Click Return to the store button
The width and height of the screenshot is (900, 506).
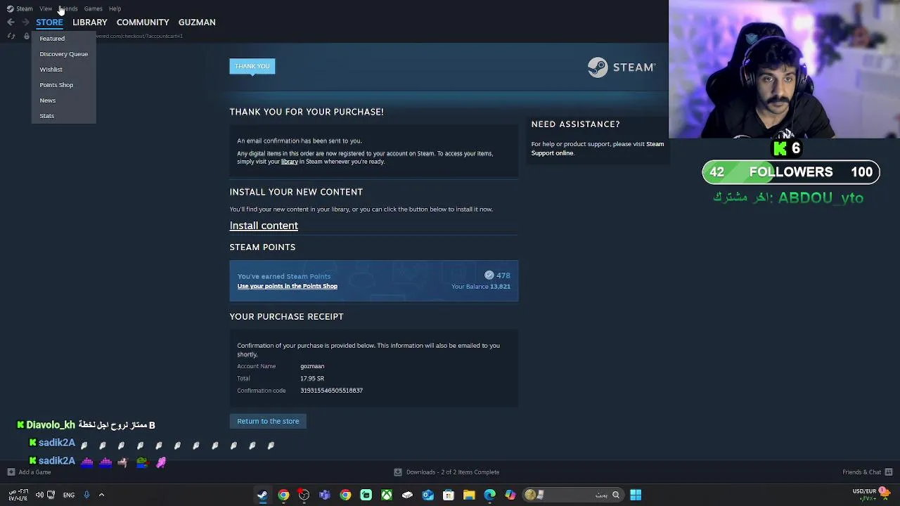click(x=268, y=421)
